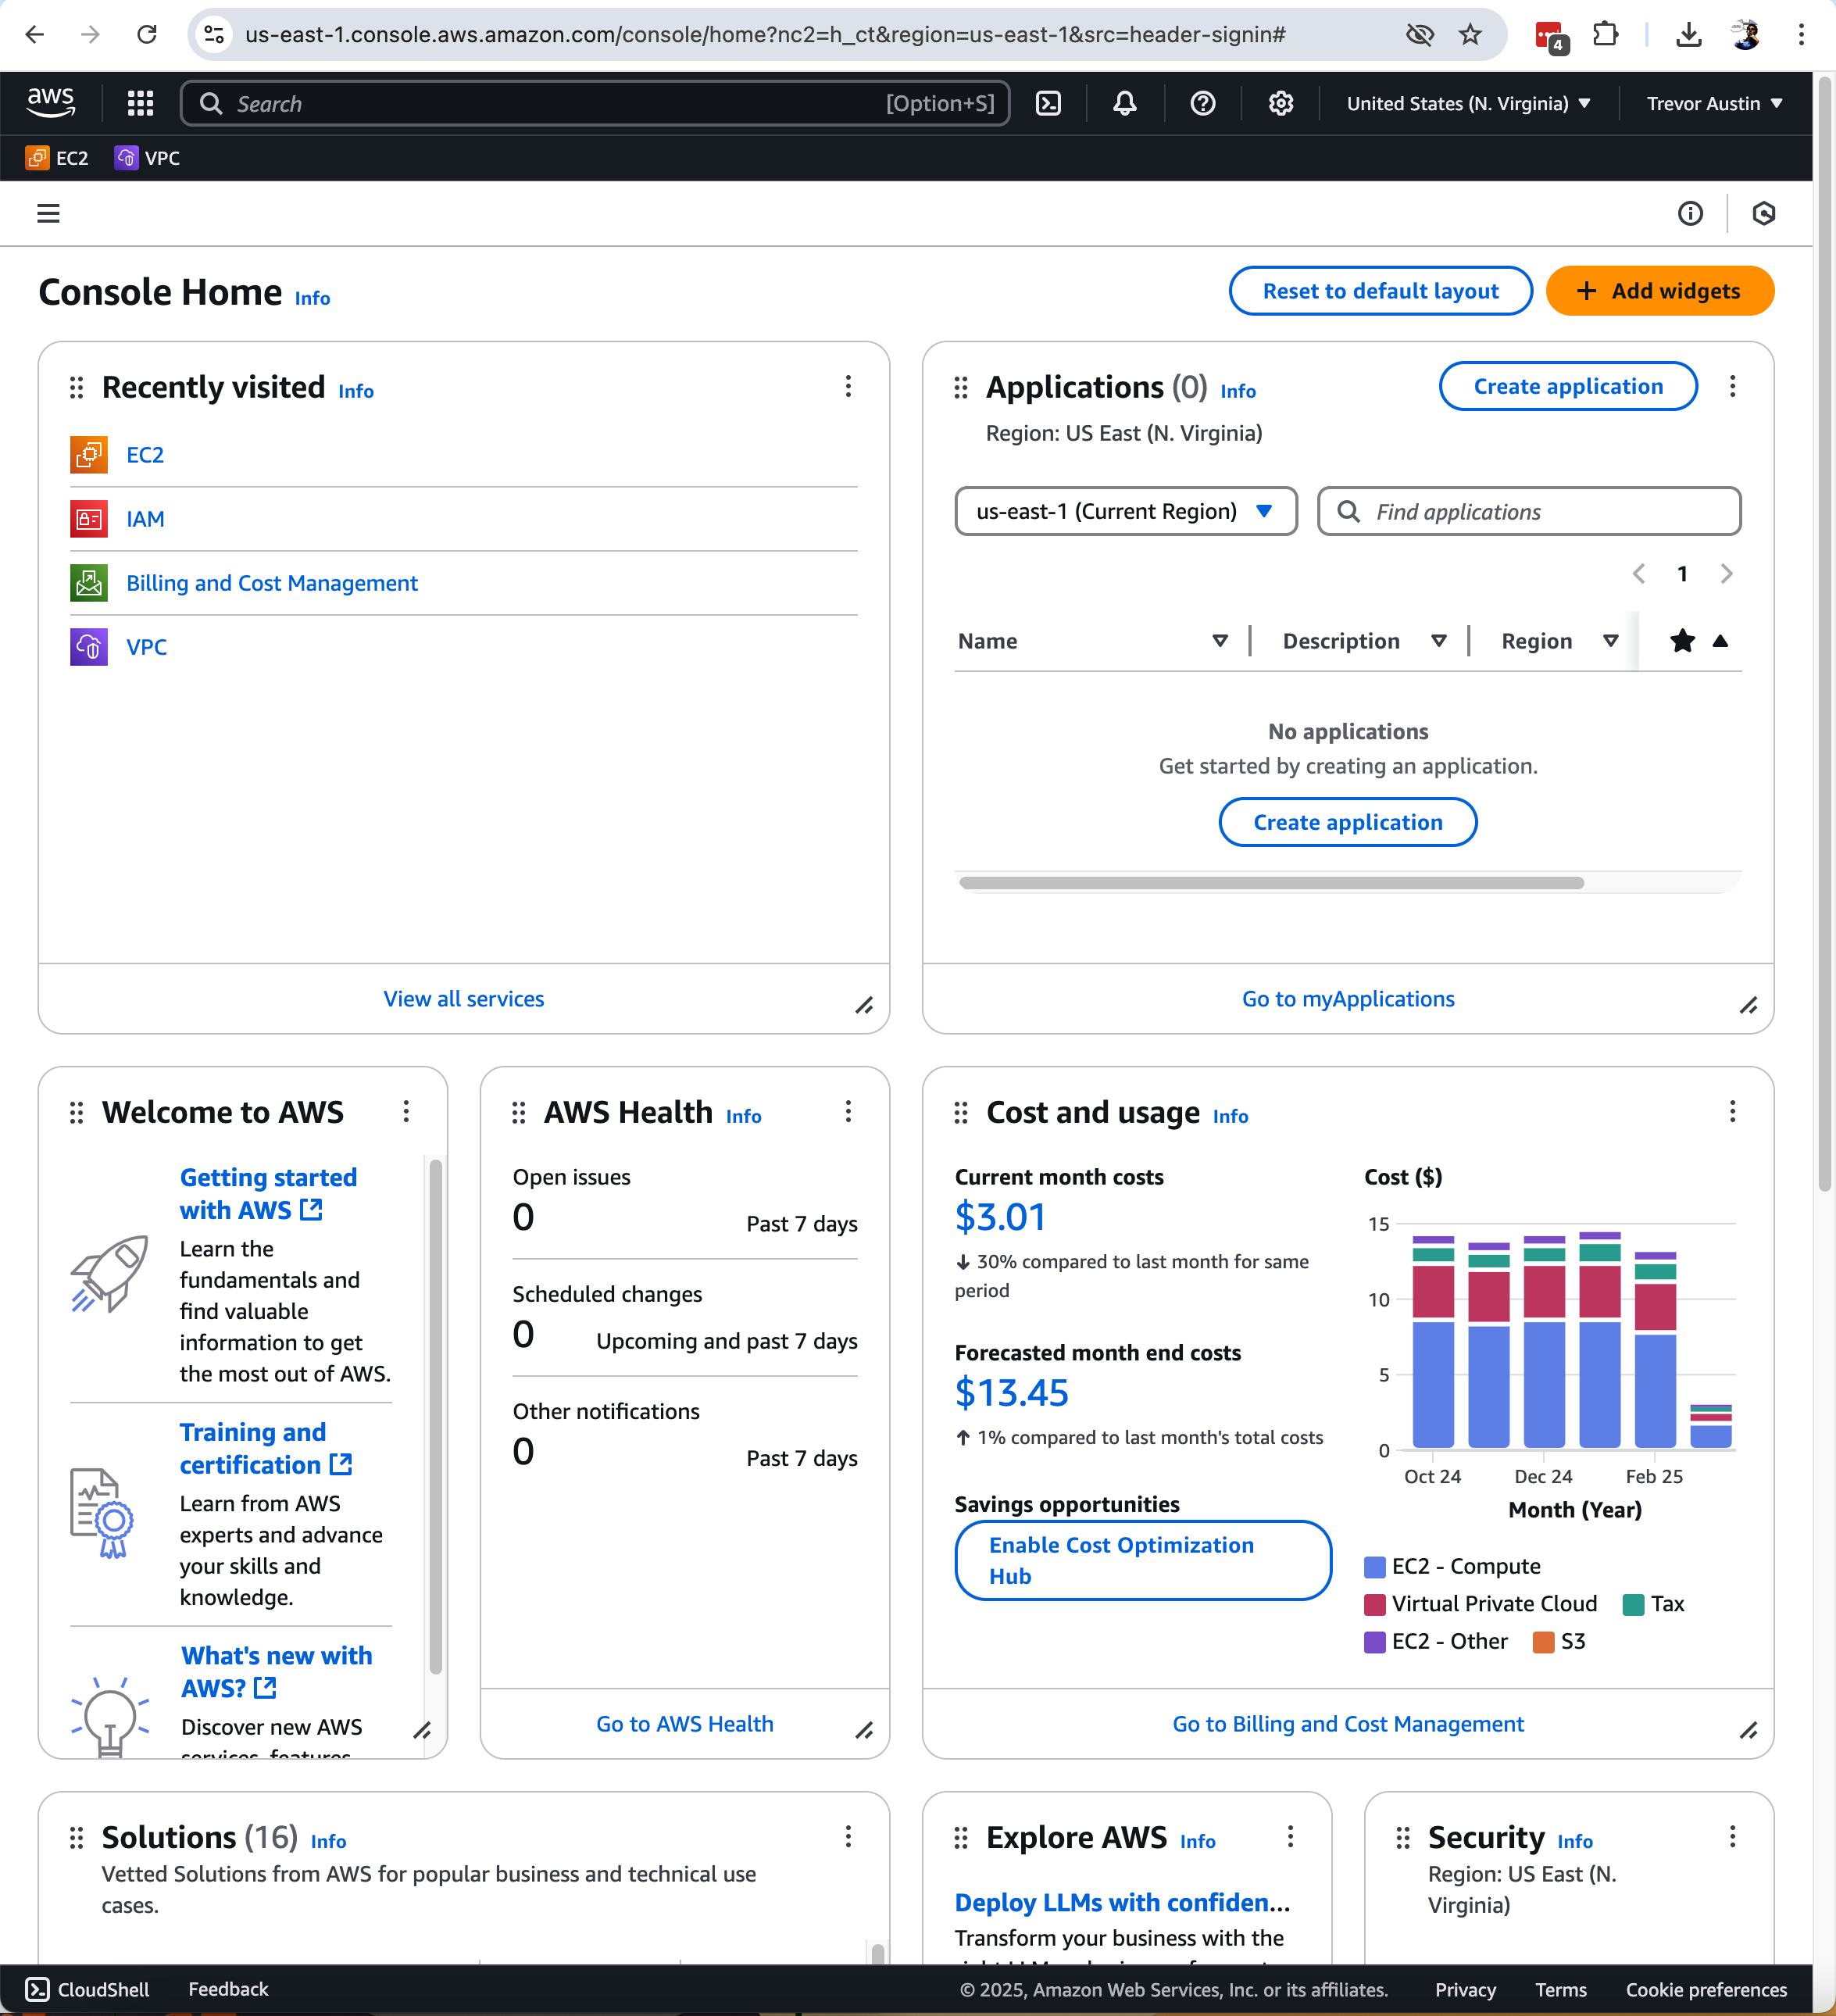1836x2016 pixels.
Task: Click the Find applications search field
Action: tap(1528, 511)
